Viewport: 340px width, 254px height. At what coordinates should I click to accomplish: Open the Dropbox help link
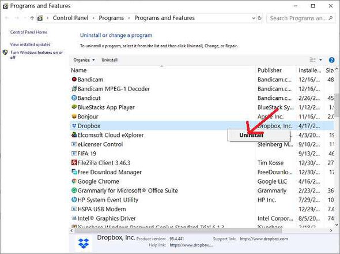[191, 245]
